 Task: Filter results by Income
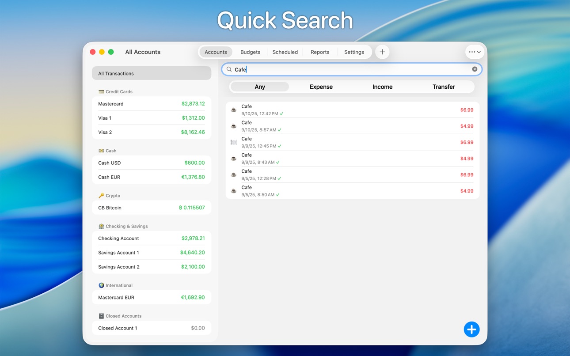(383, 87)
